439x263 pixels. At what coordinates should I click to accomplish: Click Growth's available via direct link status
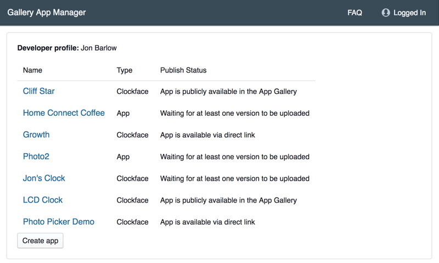click(207, 135)
